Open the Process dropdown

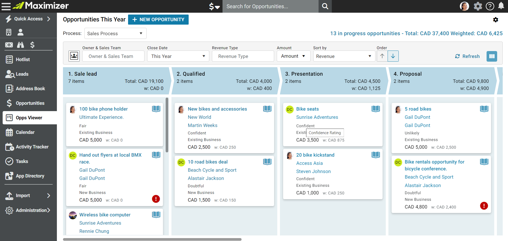pyautogui.click(x=115, y=33)
